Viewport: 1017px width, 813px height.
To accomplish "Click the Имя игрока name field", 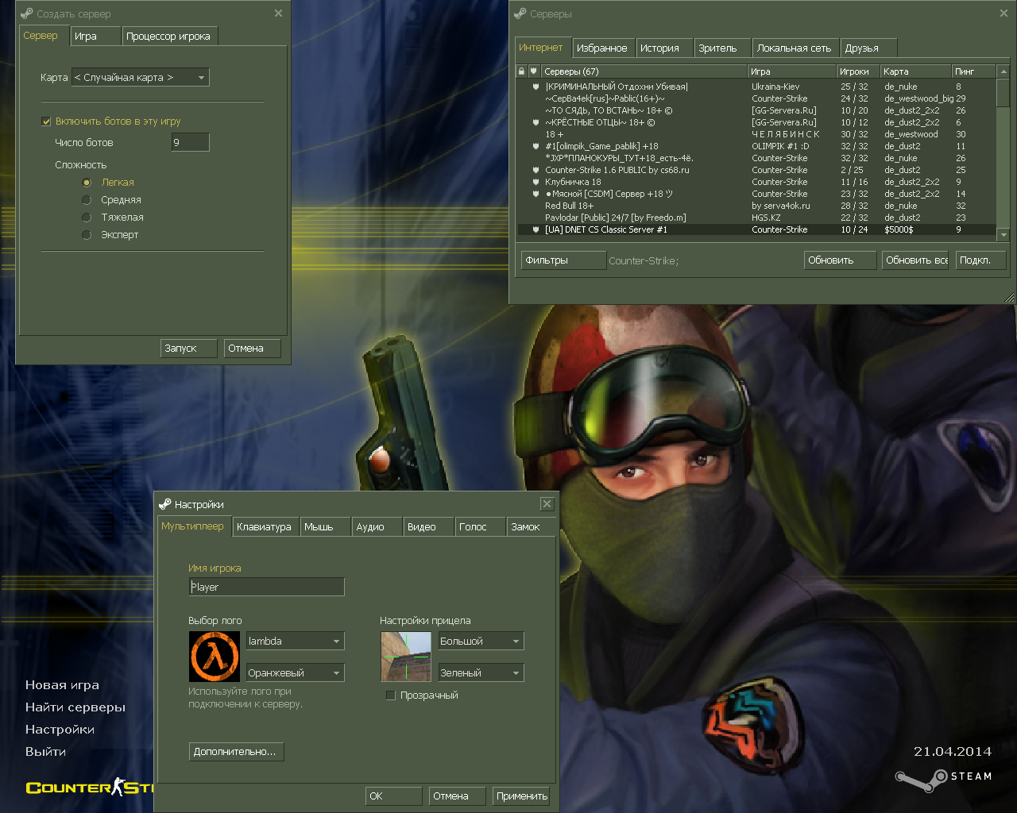I will point(266,587).
